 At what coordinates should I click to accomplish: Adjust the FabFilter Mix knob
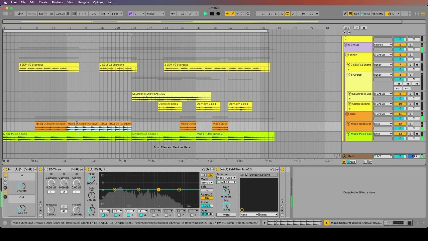pyautogui.click(x=226, y=206)
